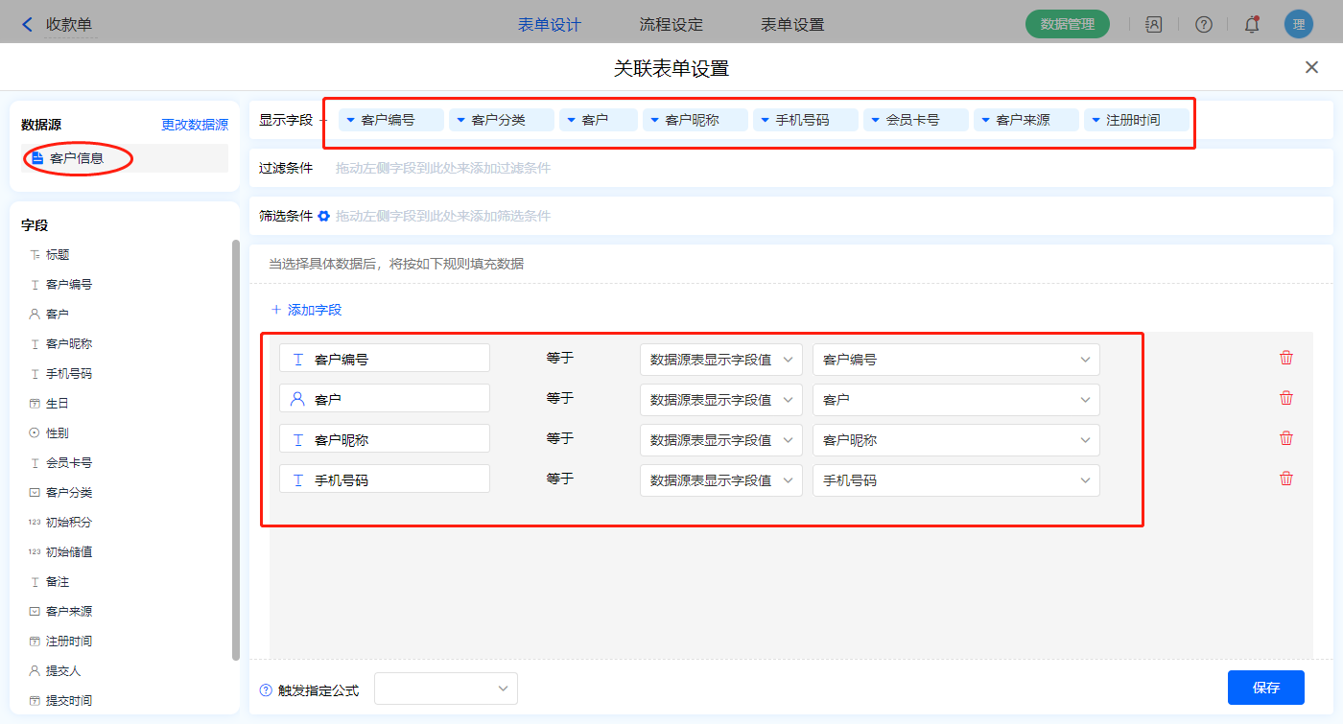Open 客户 row source field value dropdown
The image size is (1343, 724).
click(x=720, y=400)
